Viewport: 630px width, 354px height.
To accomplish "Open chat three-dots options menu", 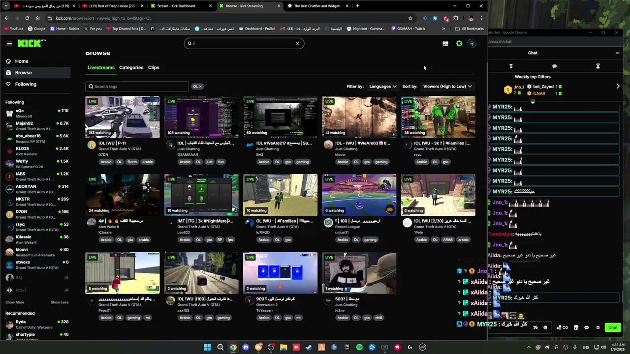I will click(x=617, y=53).
